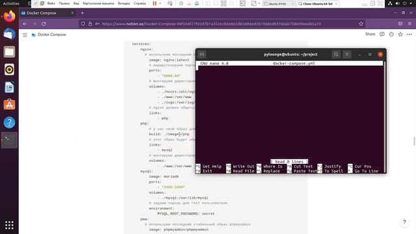This screenshot has height=234, width=416.
Task: Go back in Firefox
Action: pos(25,23)
